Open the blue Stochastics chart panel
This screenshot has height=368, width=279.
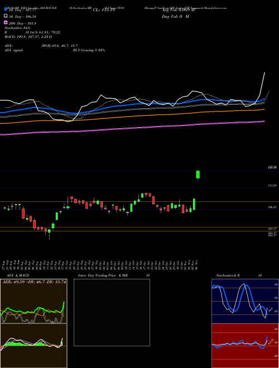(x=245, y=301)
